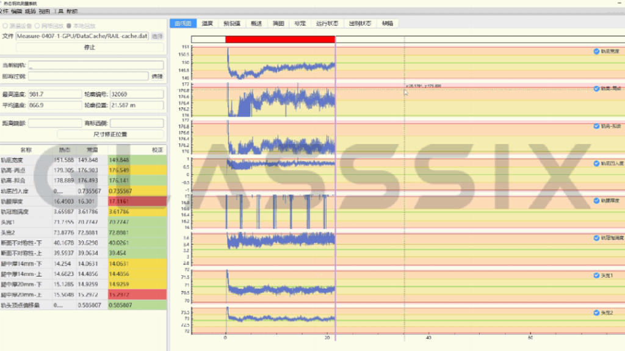Click the 当前钢轨 input field
The image size is (625, 351).
pyautogui.click(x=96, y=65)
